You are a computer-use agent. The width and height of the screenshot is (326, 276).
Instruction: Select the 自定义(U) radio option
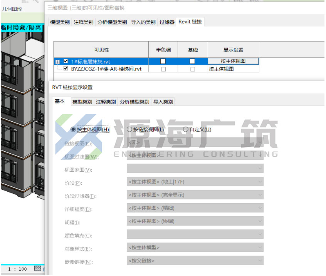tap(185, 129)
